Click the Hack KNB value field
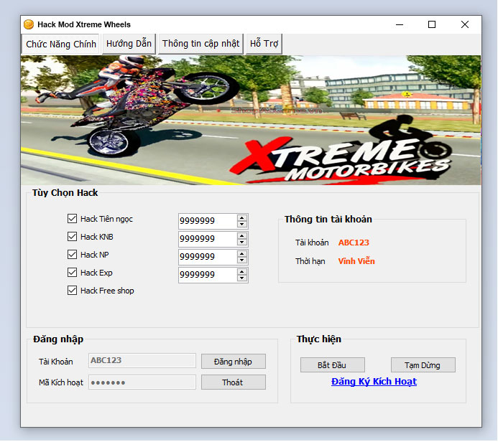 [208, 239]
